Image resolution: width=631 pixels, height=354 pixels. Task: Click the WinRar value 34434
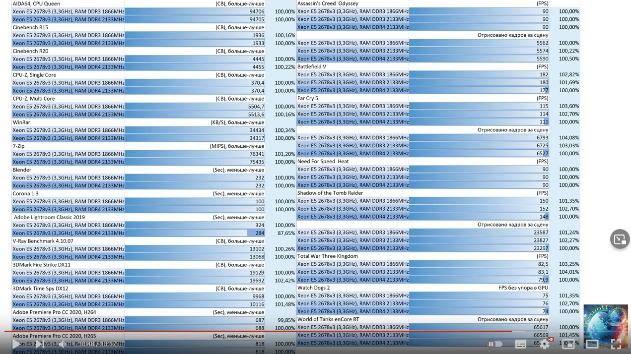tap(257, 130)
